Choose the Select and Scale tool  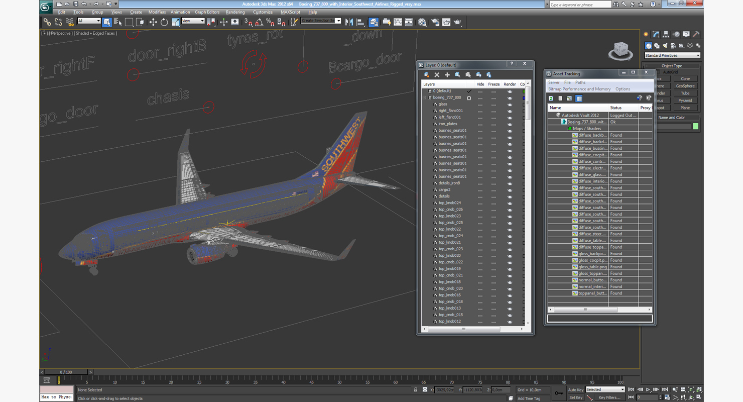point(175,22)
